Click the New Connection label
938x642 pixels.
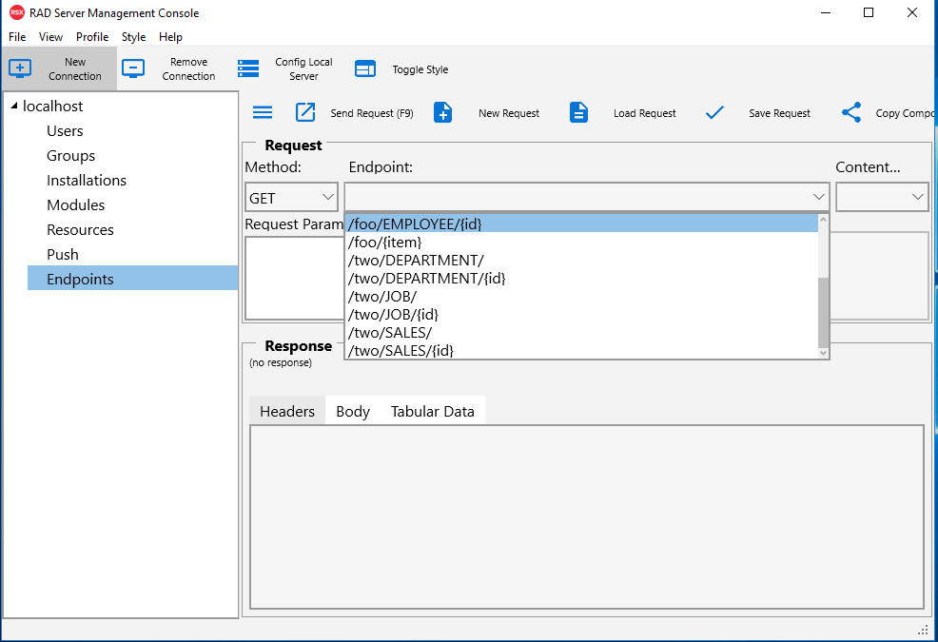[x=75, y=68]
